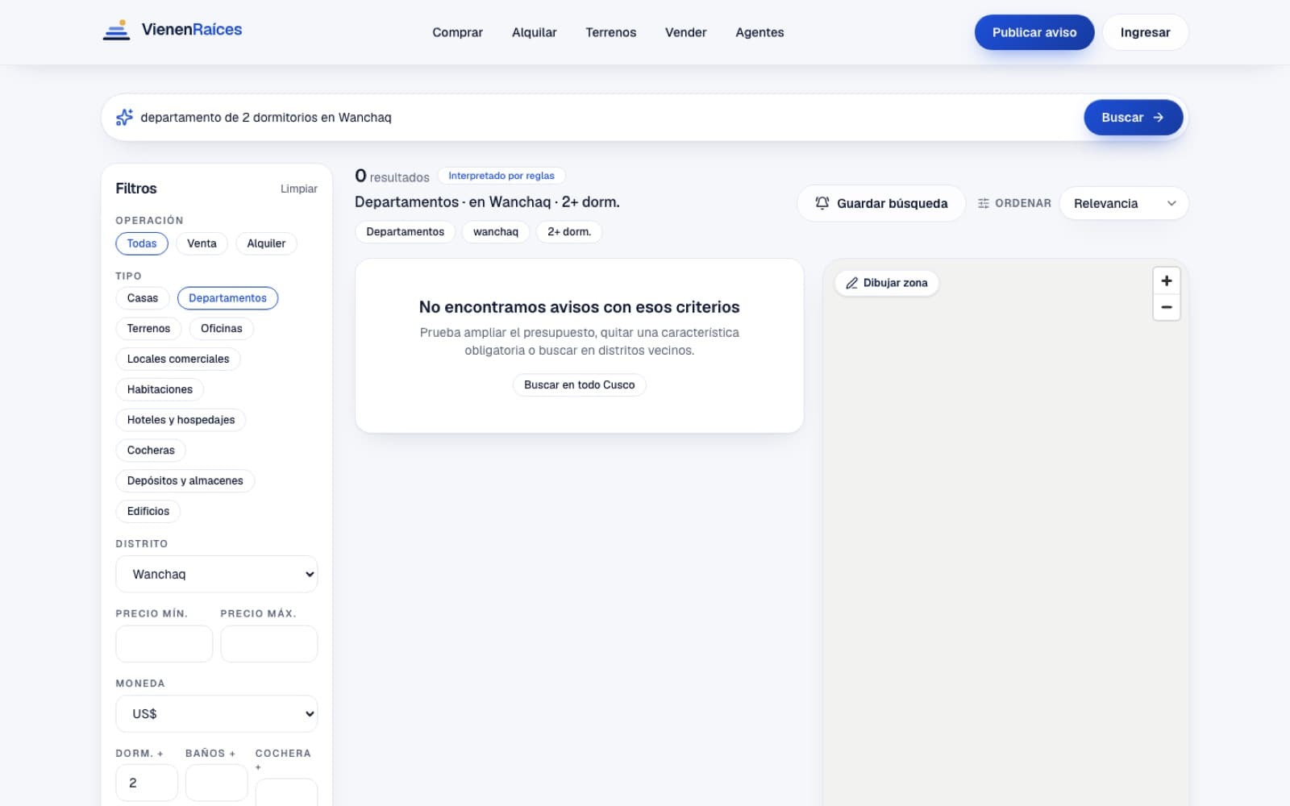Toggle the Casas property type
1290x806 pixels.
pyautogui.click(x=143, y=298)
